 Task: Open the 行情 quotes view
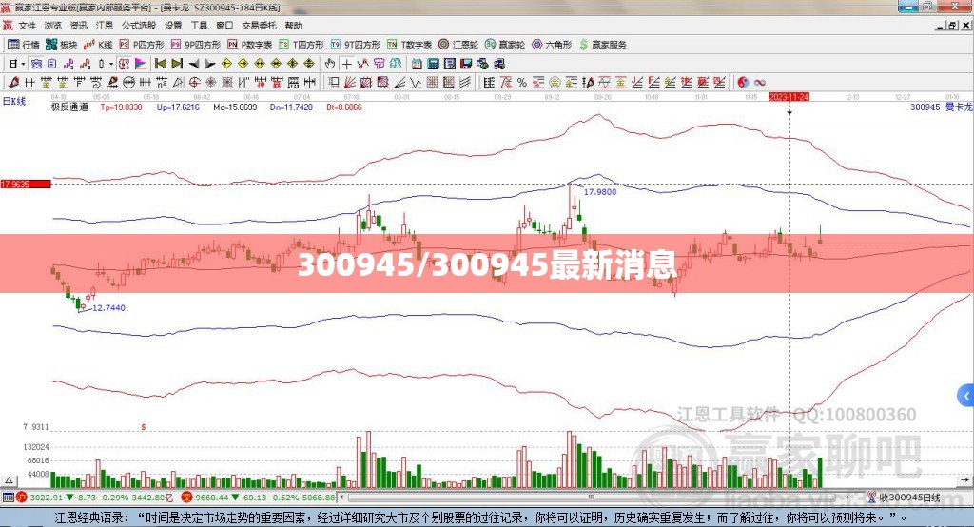click(x=24, y=44)
